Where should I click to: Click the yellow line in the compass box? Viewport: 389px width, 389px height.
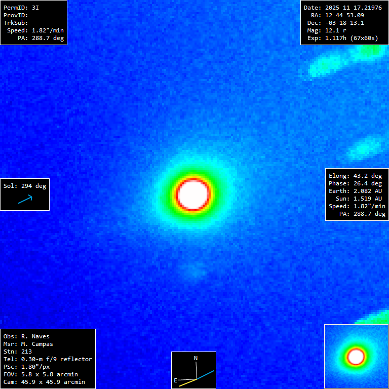tap(186, 383)
